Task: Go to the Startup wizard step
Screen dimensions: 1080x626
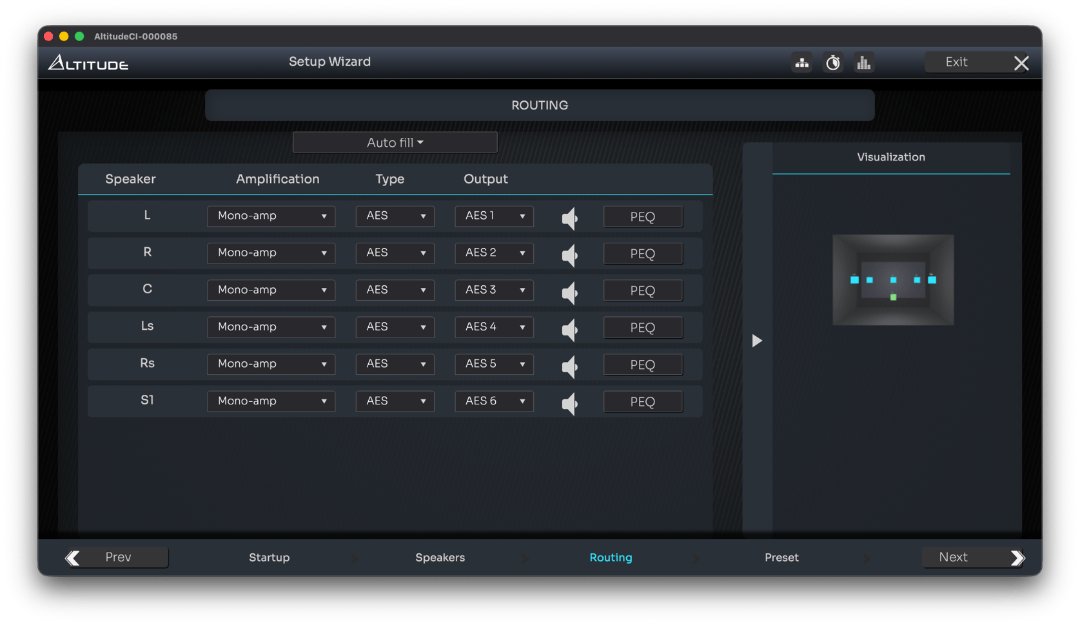Action: 269,558
